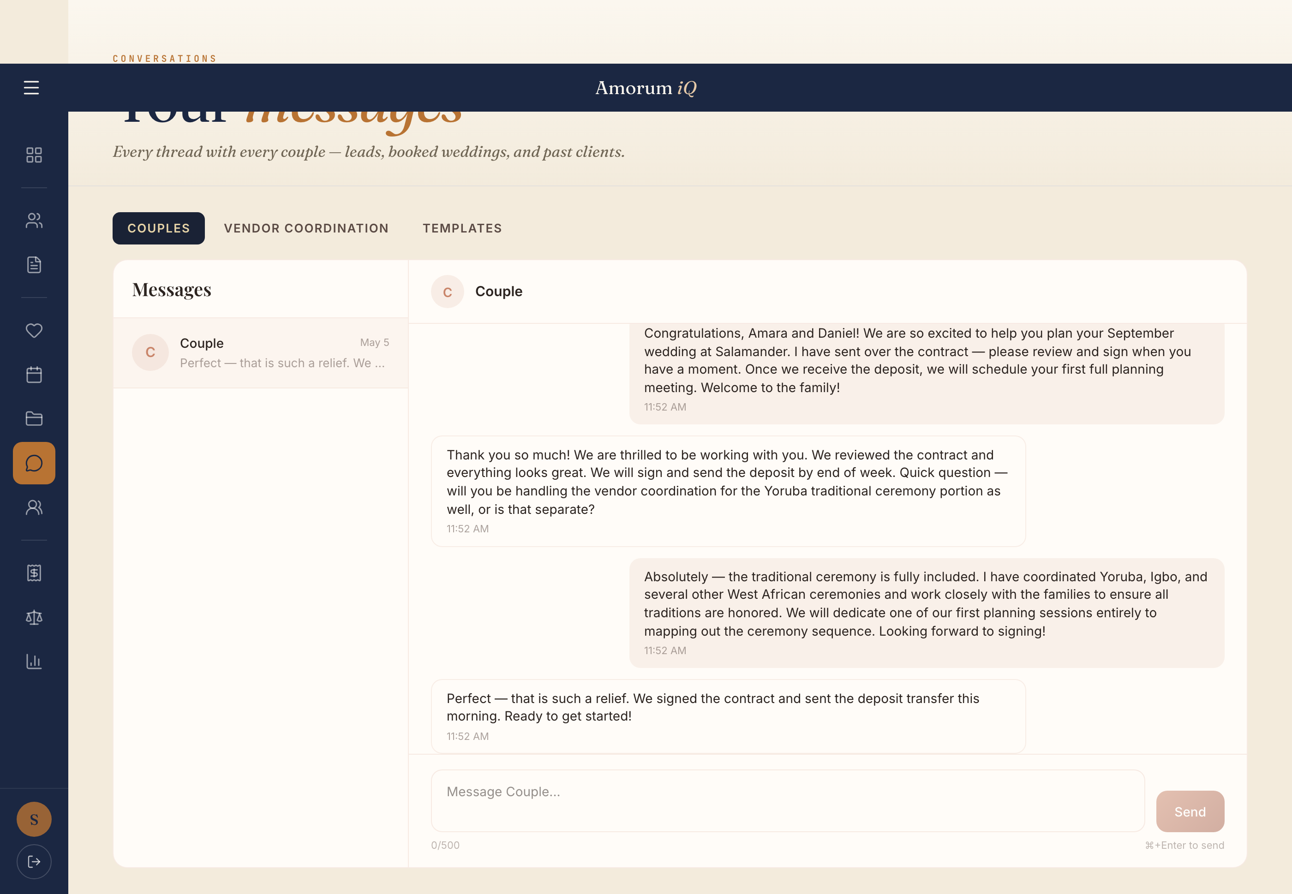Screen dimensions: 1292x894
Task: Open the balance scales icon
Action: (34, 617)
